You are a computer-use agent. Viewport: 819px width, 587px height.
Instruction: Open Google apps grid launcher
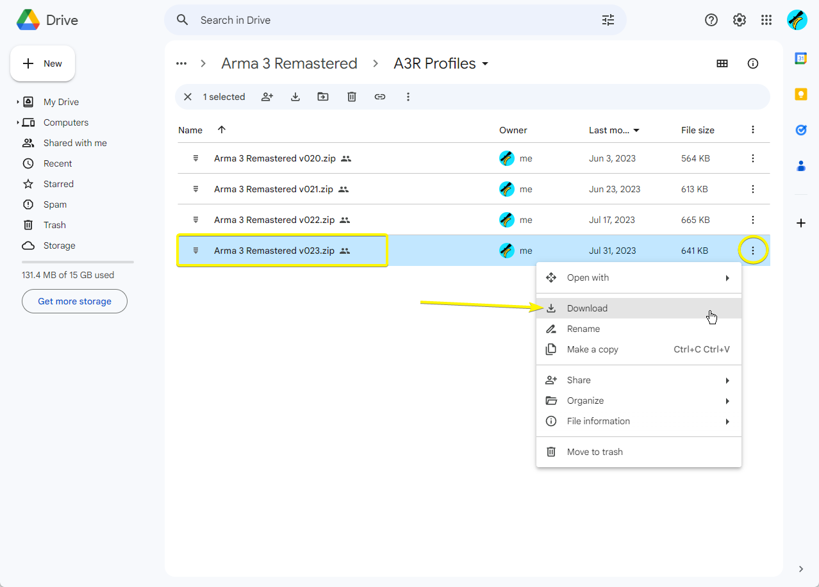pyautogui.click(x=766, y=20)
